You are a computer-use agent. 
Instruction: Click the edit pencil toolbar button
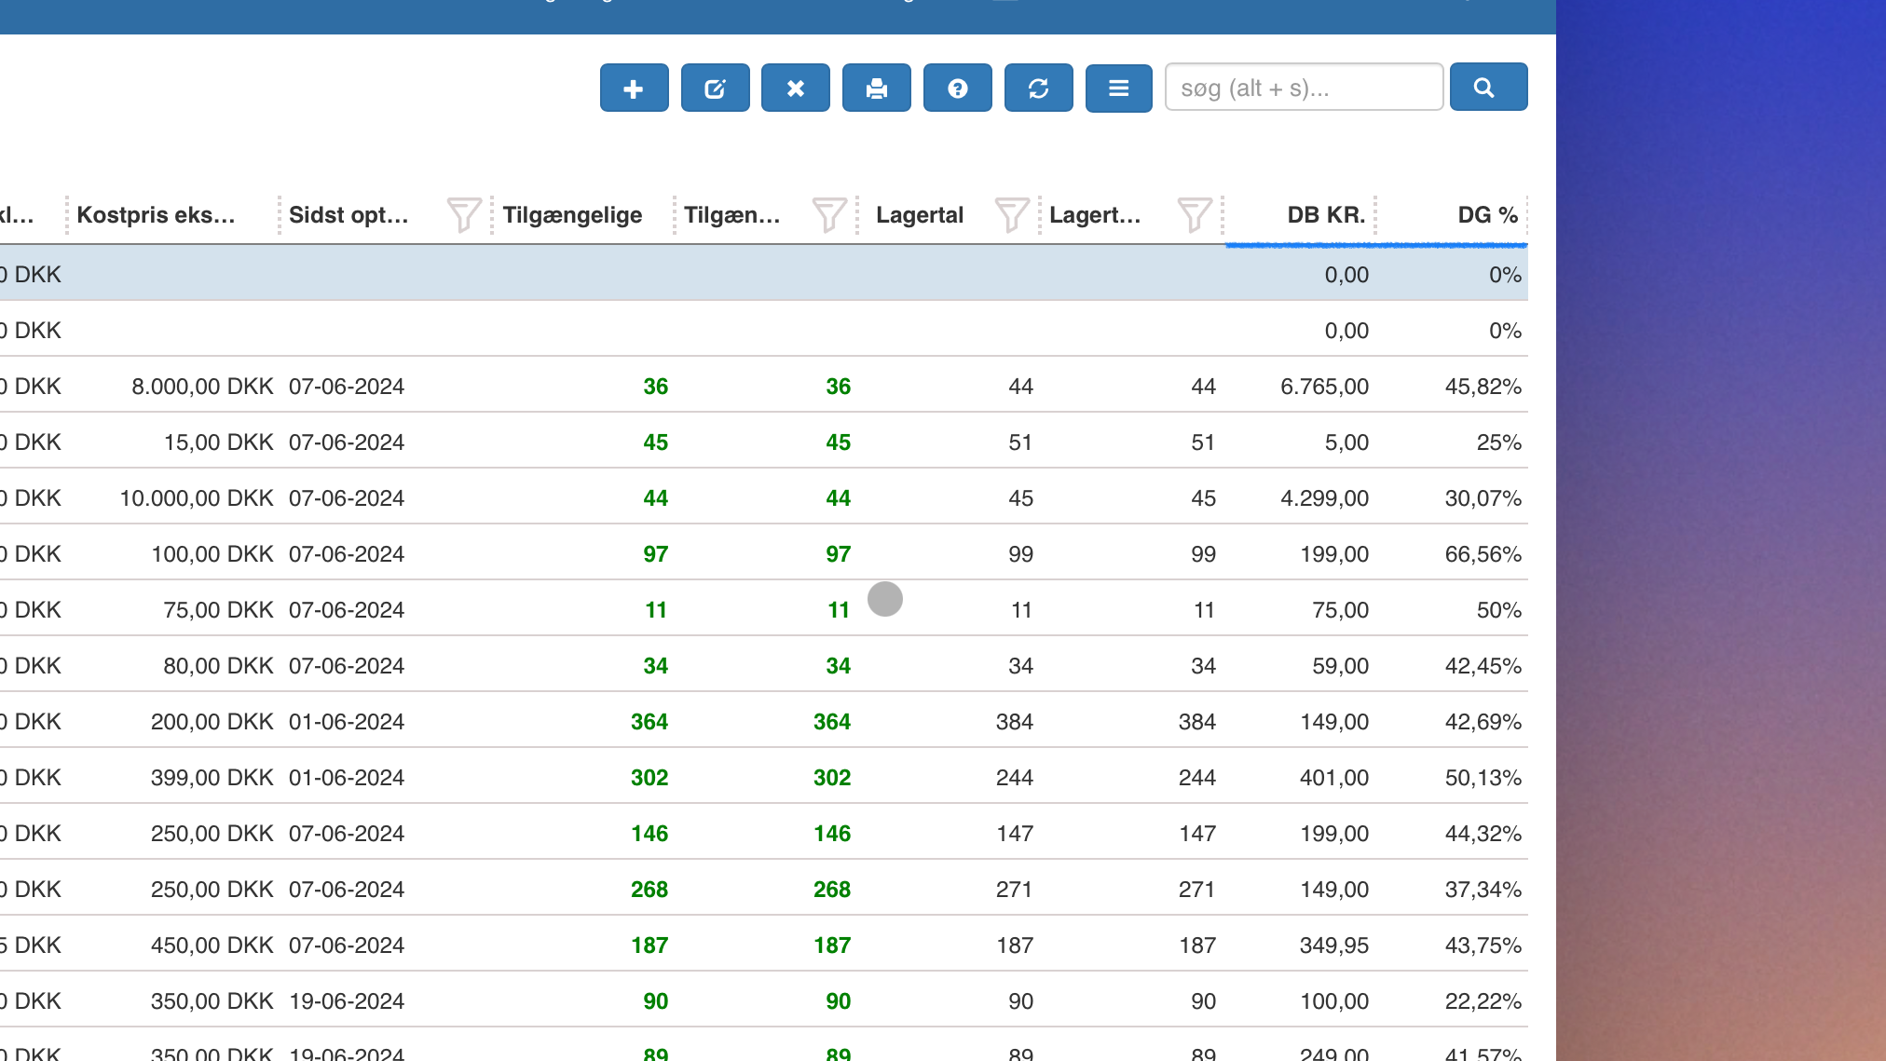(x=715, y=88)
